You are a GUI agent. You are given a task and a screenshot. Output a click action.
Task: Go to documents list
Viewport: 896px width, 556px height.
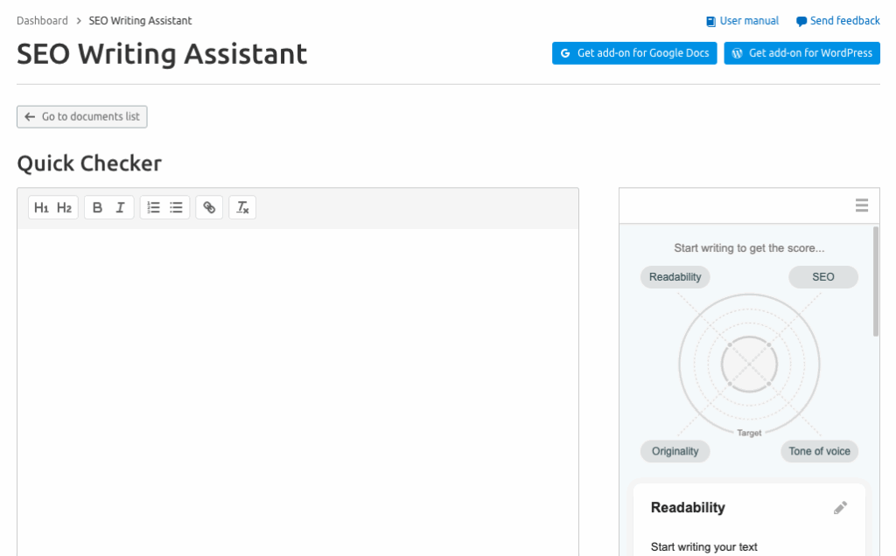coord(82,117)
